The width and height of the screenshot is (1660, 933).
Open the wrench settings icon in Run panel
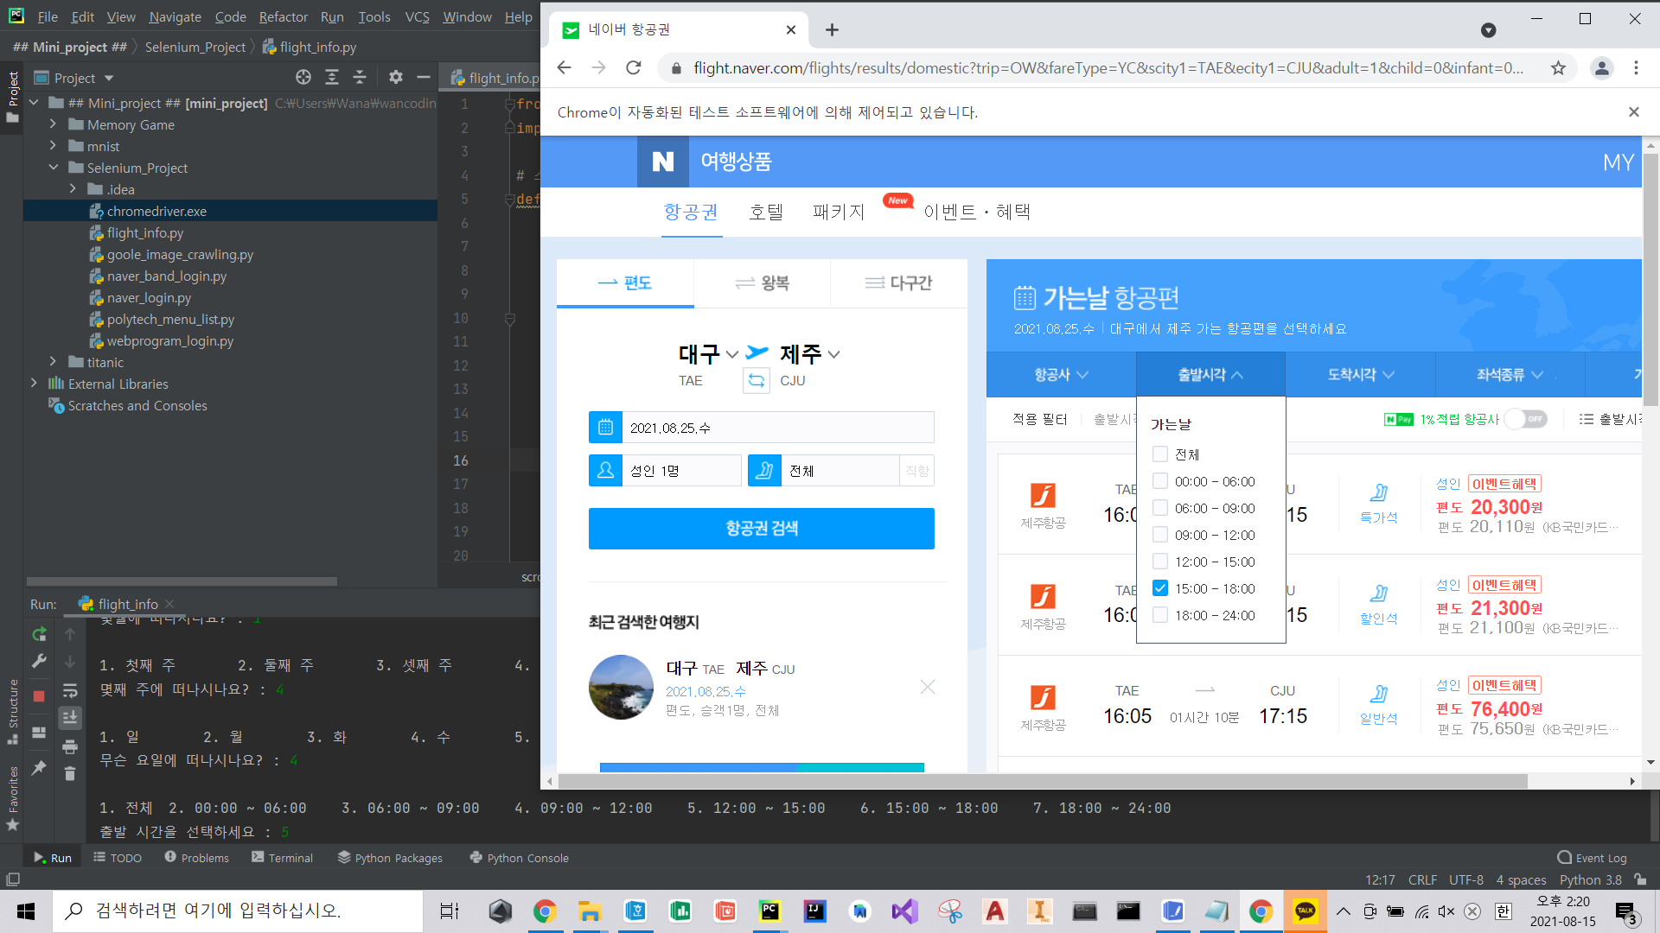point(39,662)
